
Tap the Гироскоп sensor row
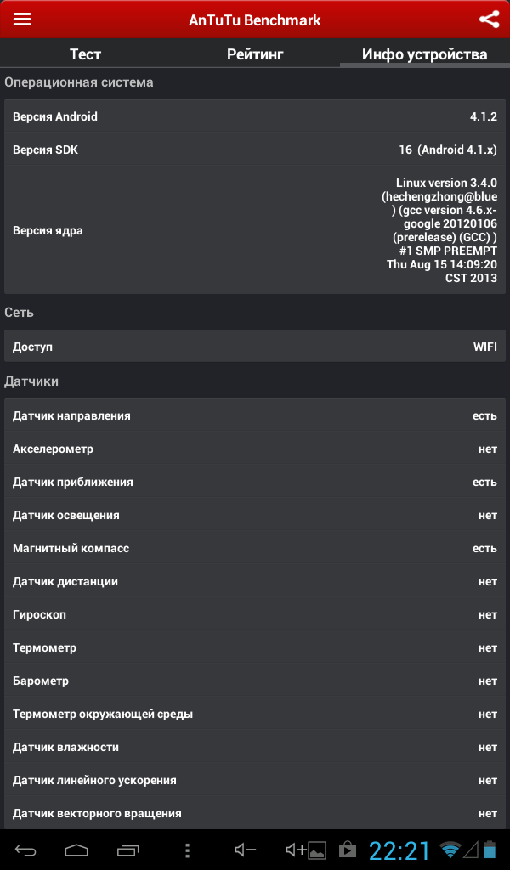255,615
